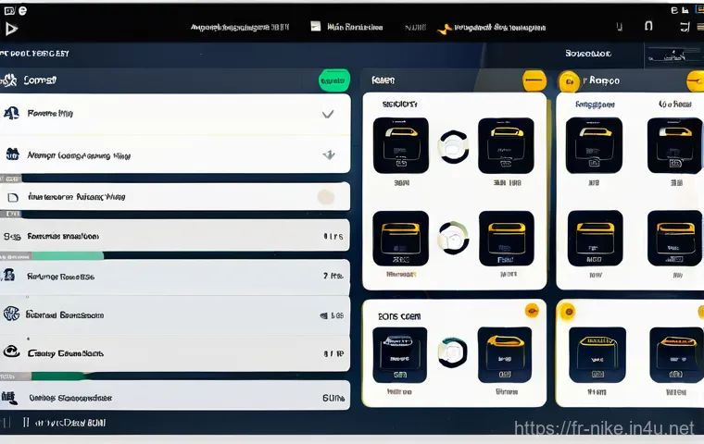
Task: Click the globe icon in the left list
Action: point(11,314)
